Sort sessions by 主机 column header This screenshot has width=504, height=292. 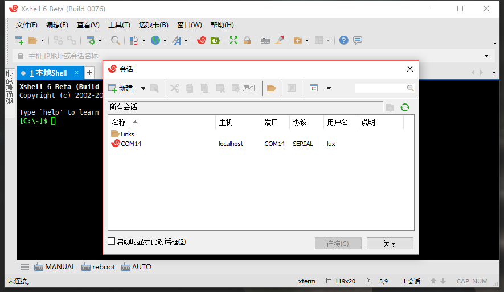pos(238,123)
